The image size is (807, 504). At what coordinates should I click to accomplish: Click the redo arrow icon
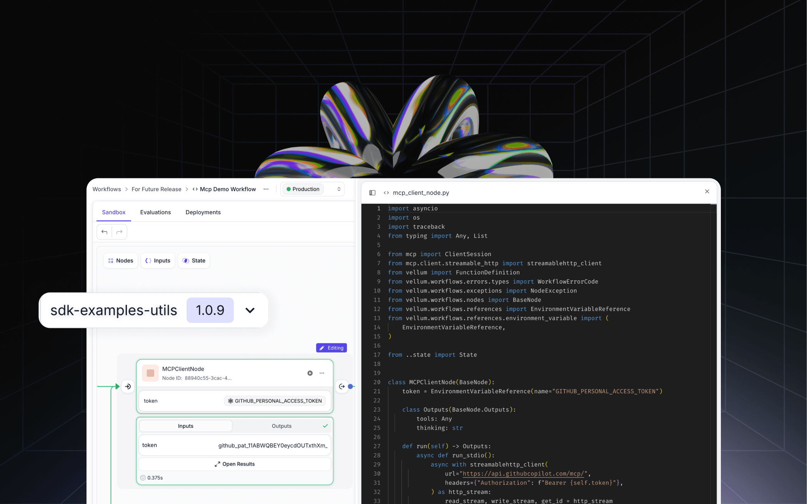point(119,231)
